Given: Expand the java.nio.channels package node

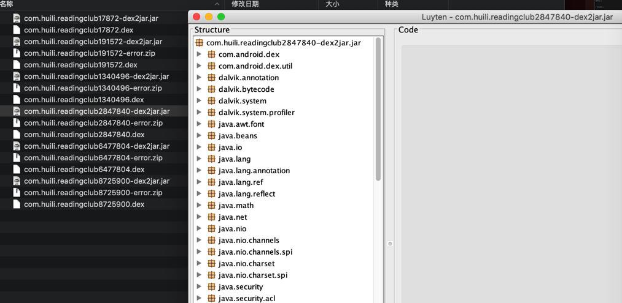Looking at the screenshot, I should (x=199, y=240).
